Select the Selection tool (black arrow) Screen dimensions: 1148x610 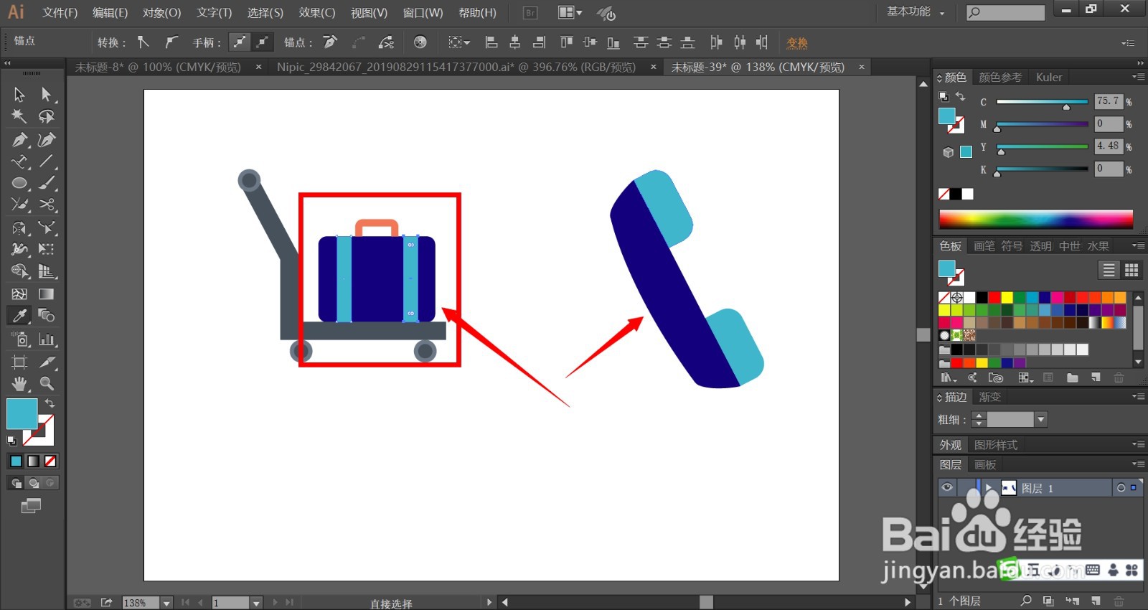point(19,95)
